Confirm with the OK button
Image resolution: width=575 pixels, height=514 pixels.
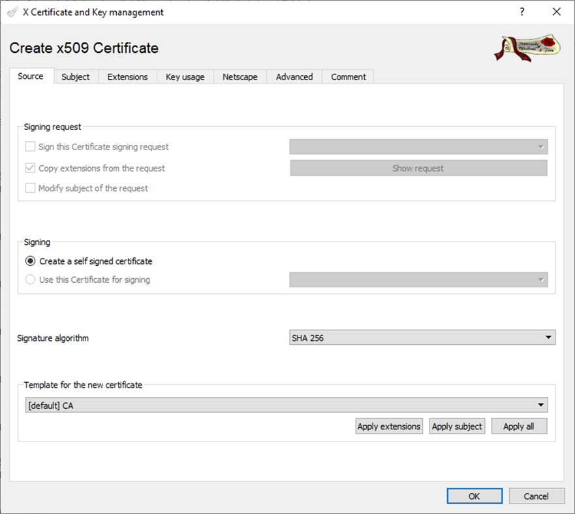pyautogui.click(x=474, y=496)
